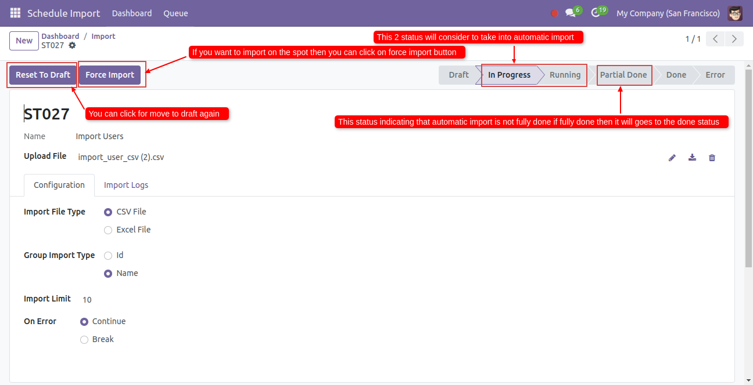Screen dimensions: 753x385
Task: Download the uploaded CSV file
Action: tap(692, 157)
